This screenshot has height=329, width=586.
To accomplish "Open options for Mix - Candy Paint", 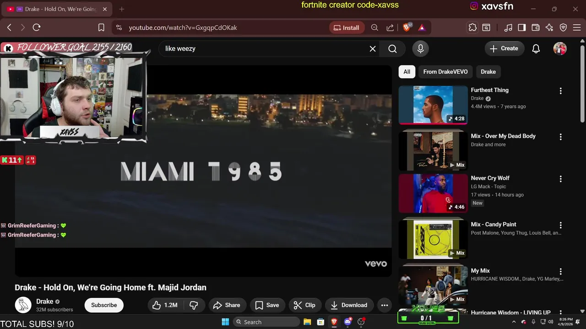I will (x=560, y=225).
